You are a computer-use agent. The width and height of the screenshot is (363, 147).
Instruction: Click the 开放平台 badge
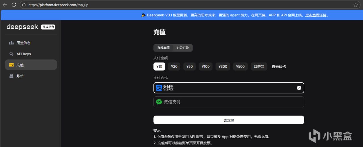tap(48, 27)
